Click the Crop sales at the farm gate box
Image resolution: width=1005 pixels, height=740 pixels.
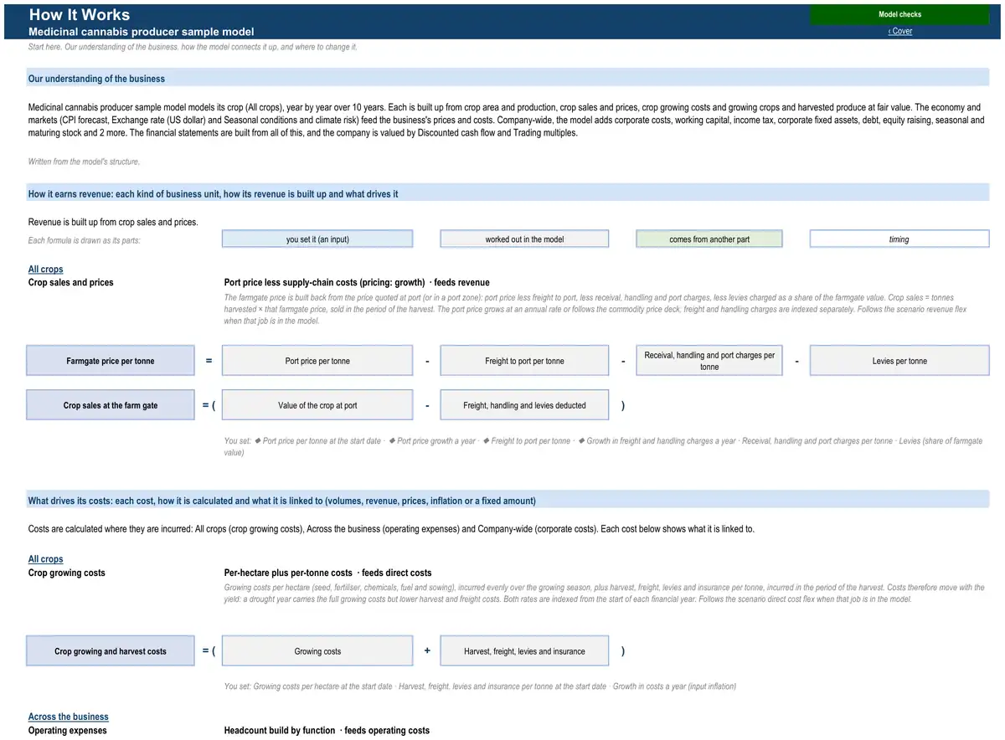coord(111,405)
